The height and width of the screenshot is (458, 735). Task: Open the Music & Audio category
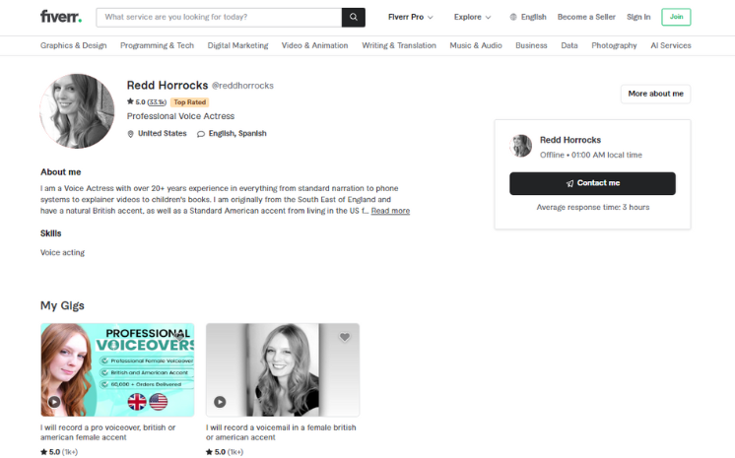476,45
